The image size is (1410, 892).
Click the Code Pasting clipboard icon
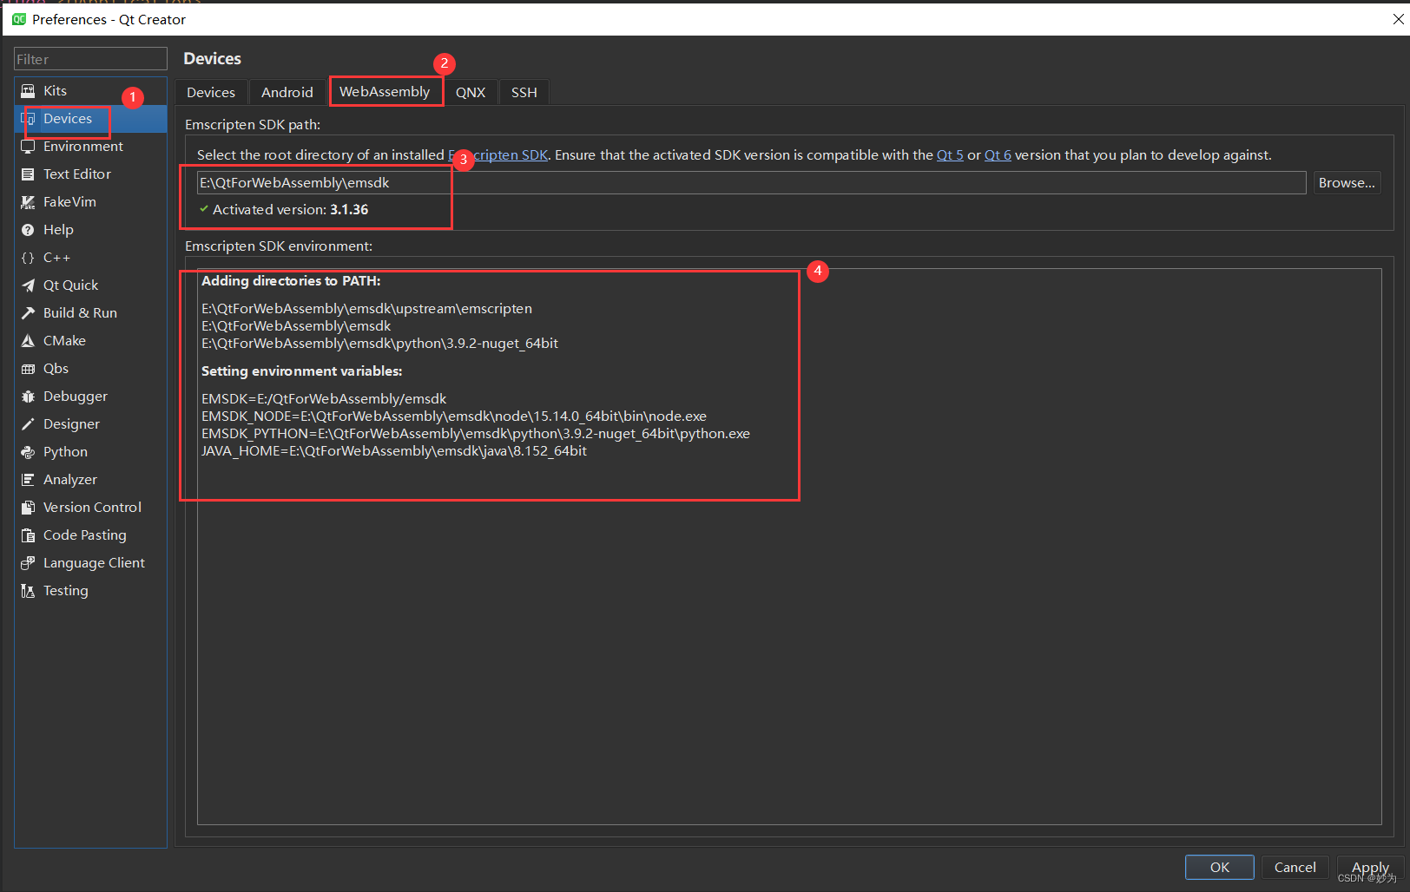point(28,535)
